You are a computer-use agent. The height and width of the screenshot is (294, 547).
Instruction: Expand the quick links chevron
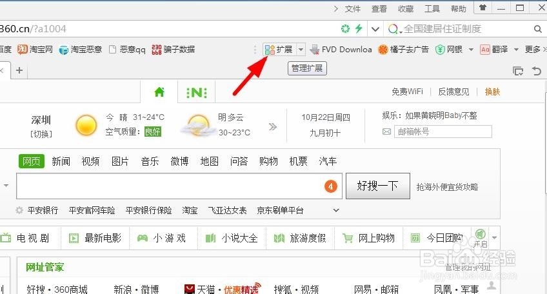(x=336, y=210)
